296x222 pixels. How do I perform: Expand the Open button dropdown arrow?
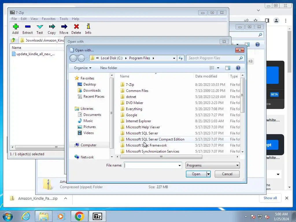click(208, 174)
